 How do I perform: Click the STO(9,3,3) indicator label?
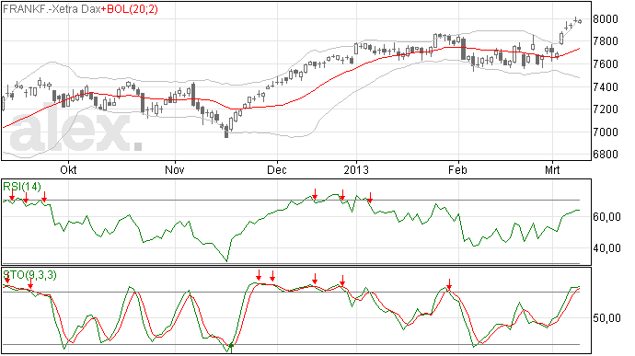tap(29, 275)
